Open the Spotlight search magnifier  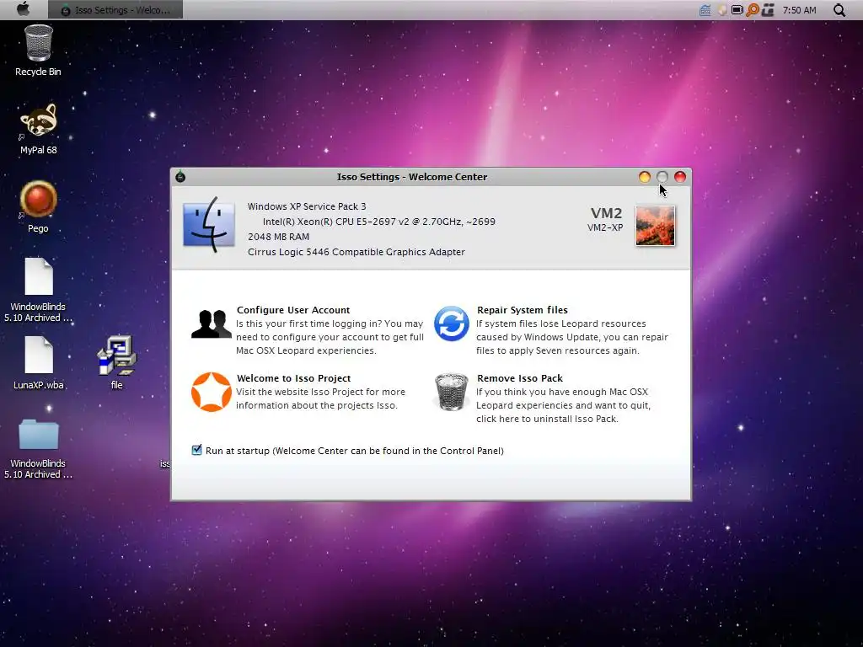pos(839,10)
